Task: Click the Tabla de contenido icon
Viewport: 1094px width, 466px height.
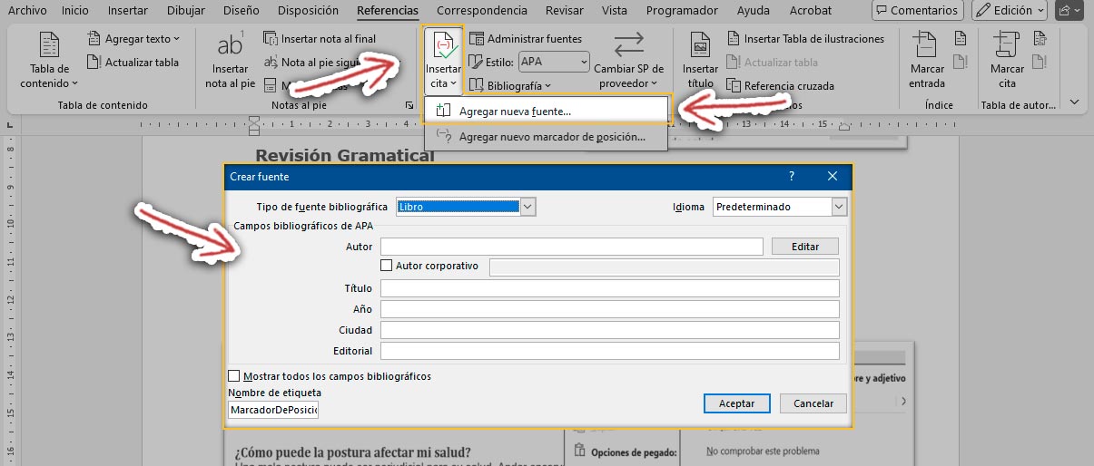Action: coord(49,46)
